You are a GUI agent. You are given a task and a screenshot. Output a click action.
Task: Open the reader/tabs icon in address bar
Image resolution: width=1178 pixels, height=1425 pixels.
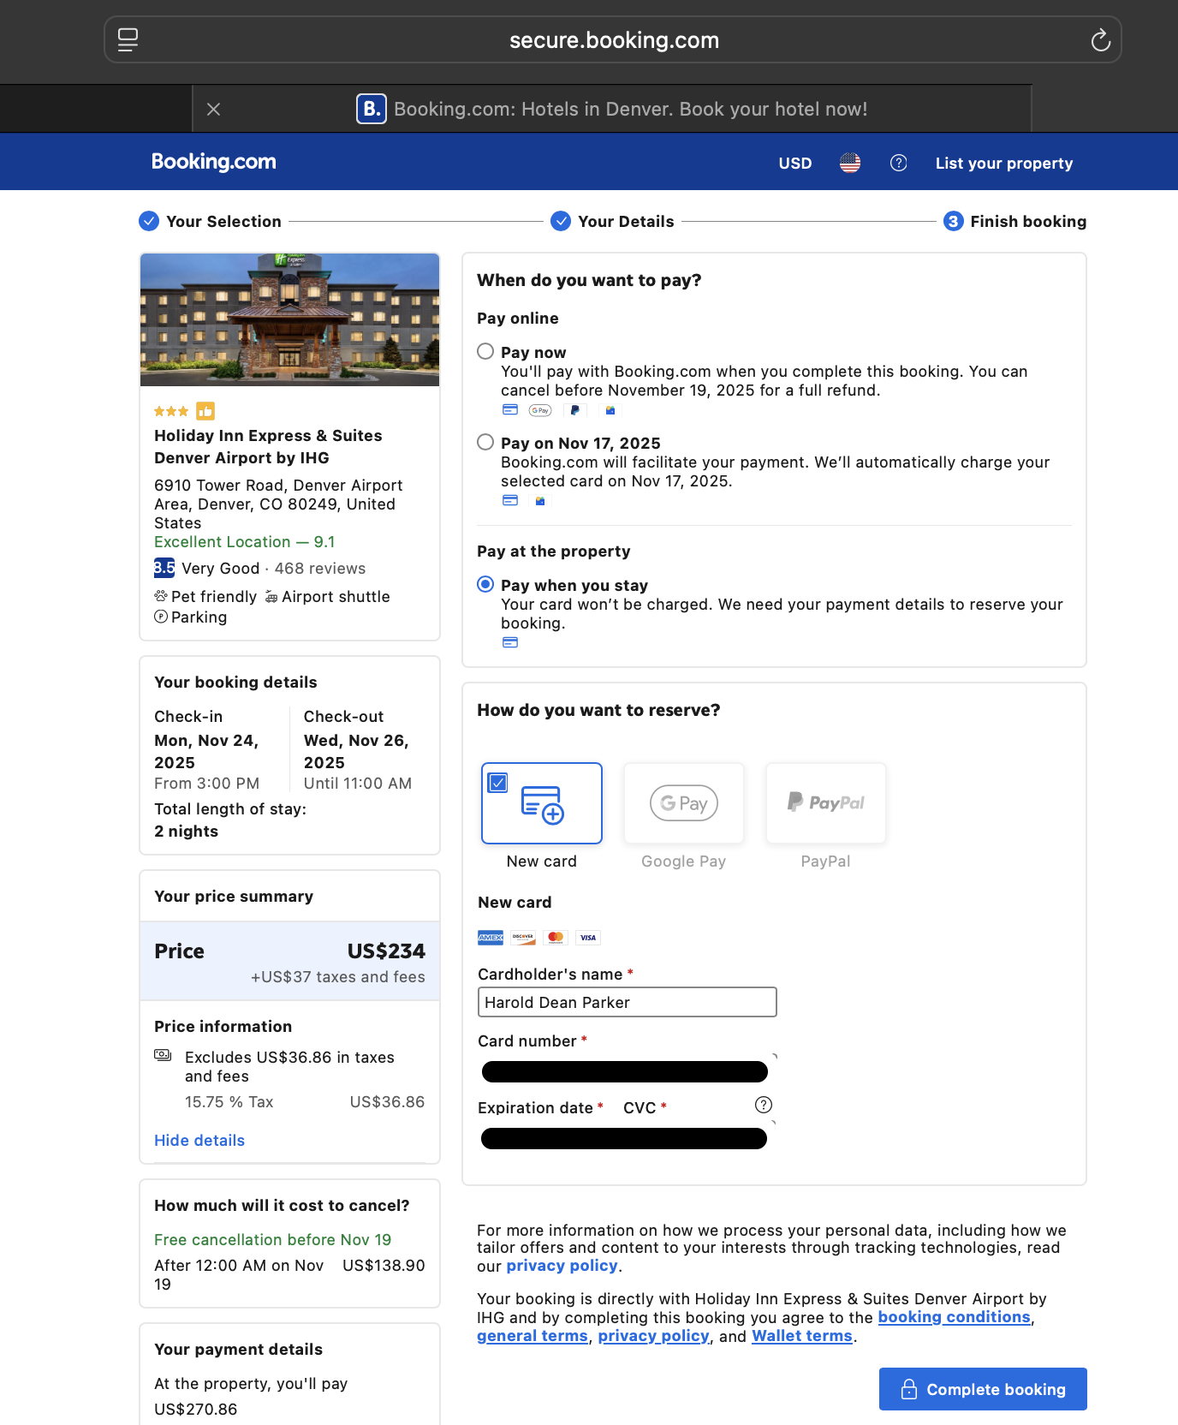point(128,40)
